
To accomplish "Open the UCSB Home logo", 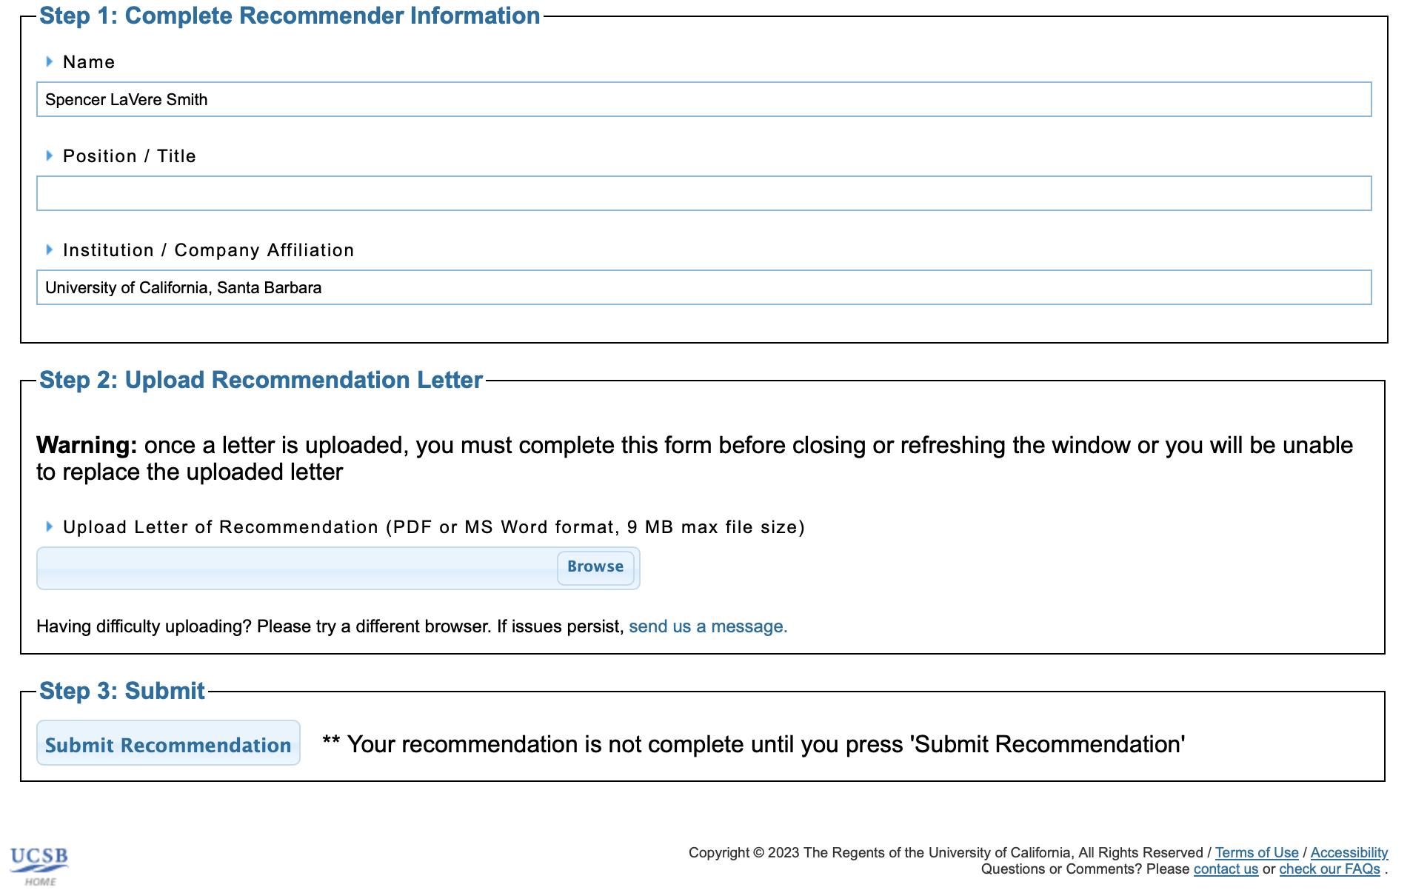I will coord(39,864).
